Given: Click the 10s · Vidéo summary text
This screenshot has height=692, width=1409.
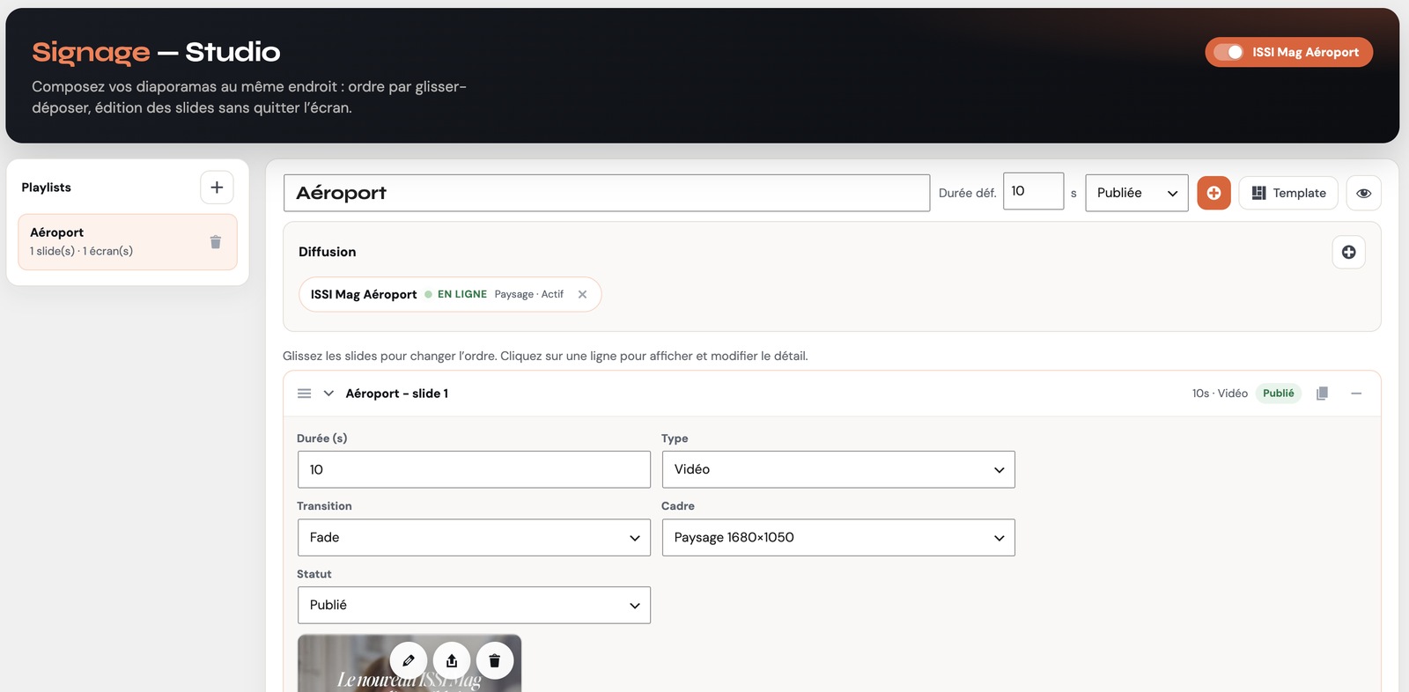Looking at the screenshot, I should click(x=1220, y=394).
